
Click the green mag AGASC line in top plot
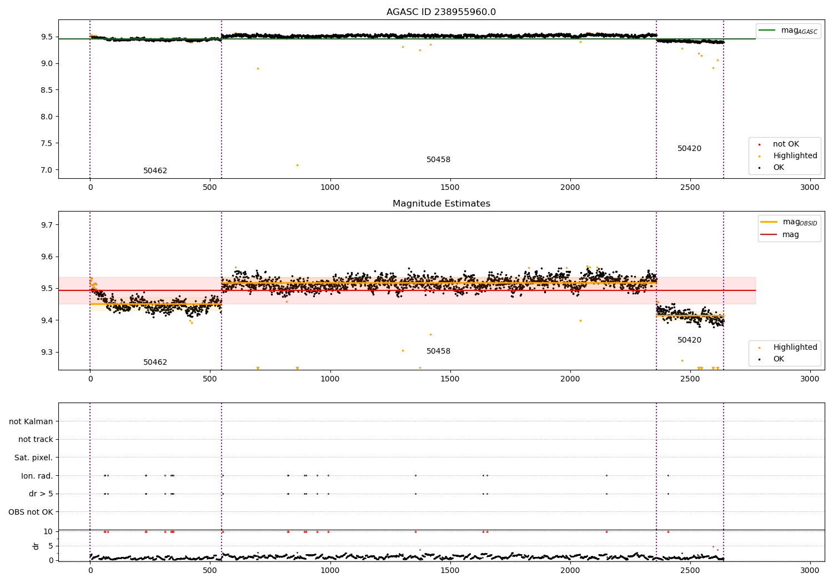coord(407,39)
